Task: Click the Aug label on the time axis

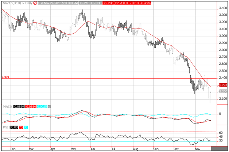Action: 136,149
